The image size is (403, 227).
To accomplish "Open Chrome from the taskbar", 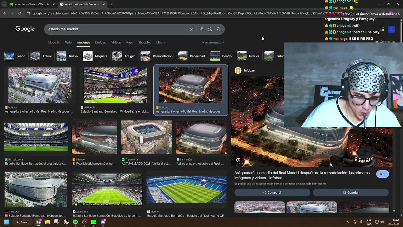I will pos(38,222).
